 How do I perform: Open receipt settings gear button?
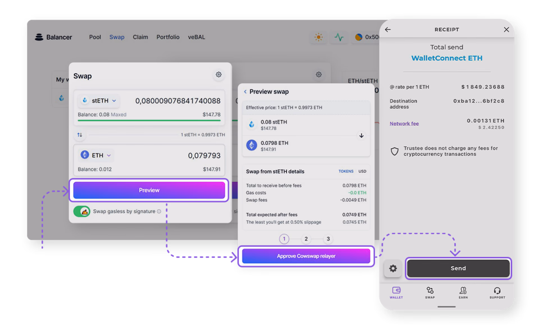tap(393, 268)
